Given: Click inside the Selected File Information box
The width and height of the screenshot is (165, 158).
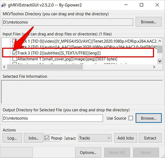Looking at the screenshot, I should [x=82, y=92].
